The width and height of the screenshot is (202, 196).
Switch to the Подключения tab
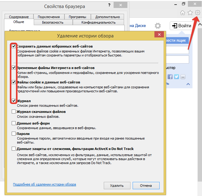49,17
